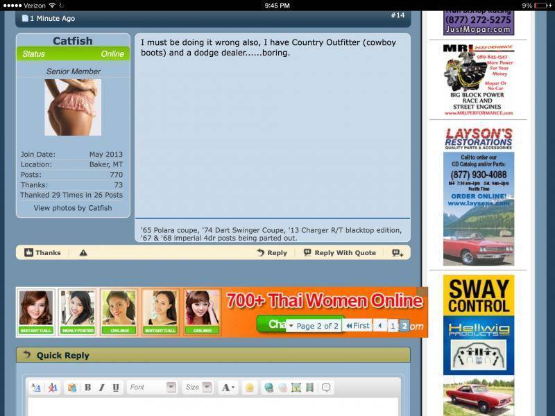
Task: Click Reply With Quote
Action: pos(340,253)
